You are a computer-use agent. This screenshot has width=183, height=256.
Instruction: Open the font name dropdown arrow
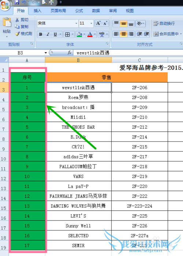tap(76, 23)
